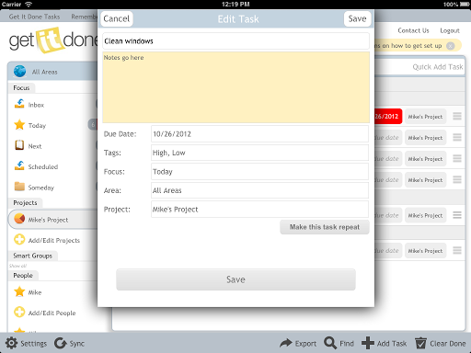
Task: Cancel editing the task
Action: 117,18
